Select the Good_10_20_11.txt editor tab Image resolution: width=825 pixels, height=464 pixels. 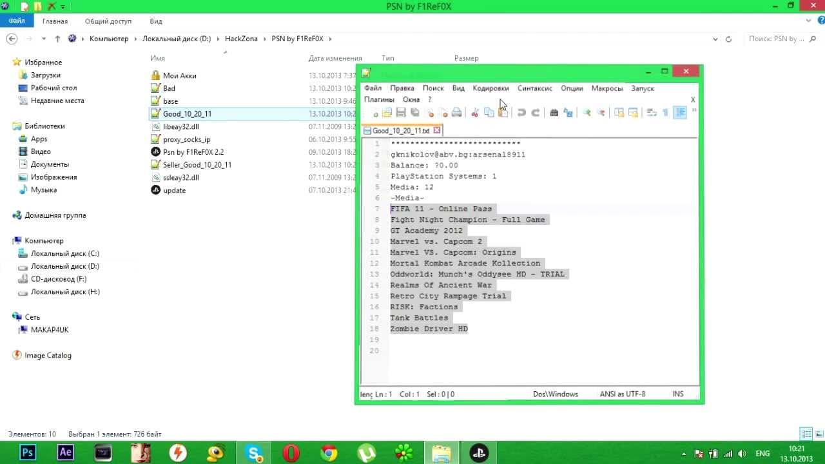401,130
